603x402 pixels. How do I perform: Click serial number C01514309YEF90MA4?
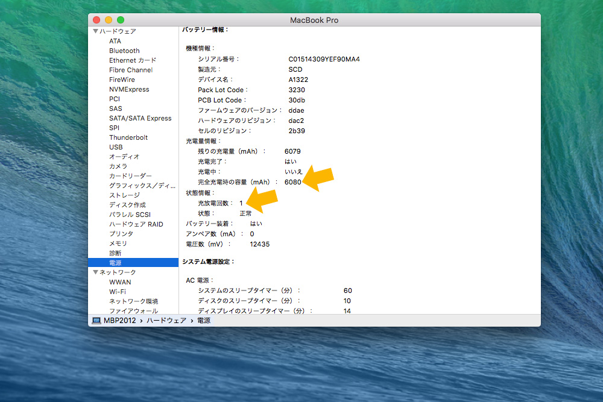[324, 59]
